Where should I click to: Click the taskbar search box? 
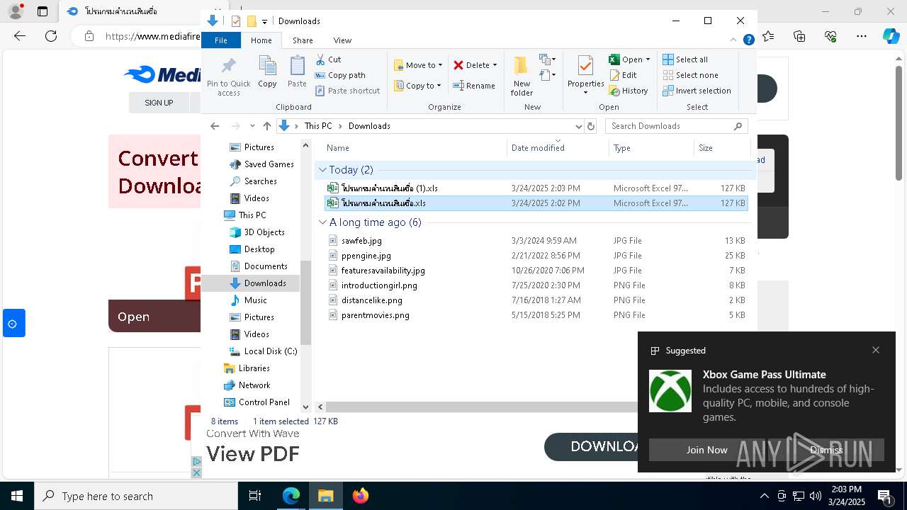(136, 496)
